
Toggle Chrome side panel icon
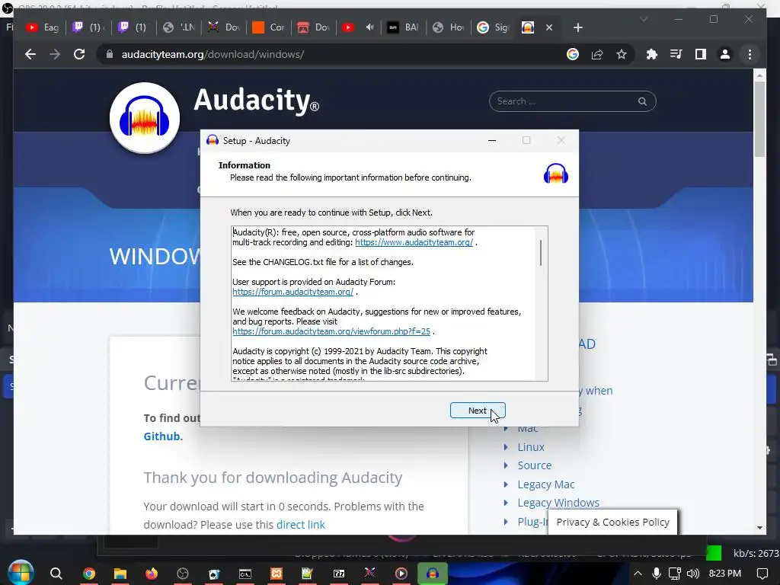701,54
